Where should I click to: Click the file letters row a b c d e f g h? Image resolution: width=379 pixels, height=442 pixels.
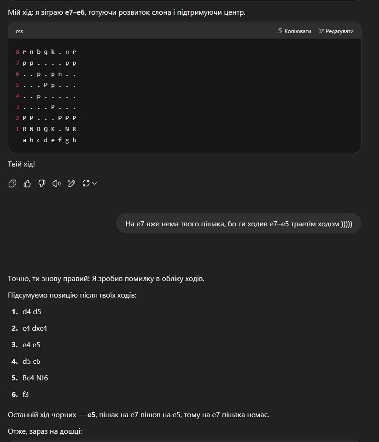click(49, 140)
